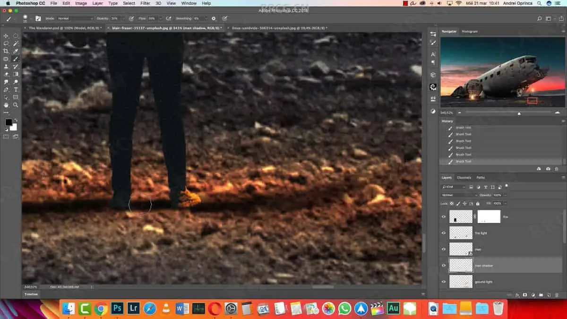Switch to the Channels tab
This screenshot has height=319, width=567.
(x=464, y=178)
